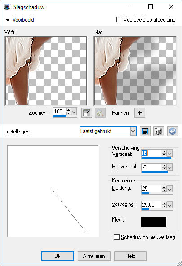Click the Help button

click(x=130, y=256)
